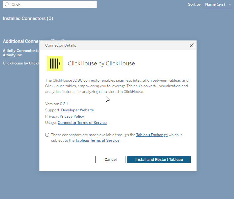This screenshot has height=199, width=234.
Task: Click the 'ClickHouse by ClickHouse' dialog heading
Action: [x=101, y=64]
